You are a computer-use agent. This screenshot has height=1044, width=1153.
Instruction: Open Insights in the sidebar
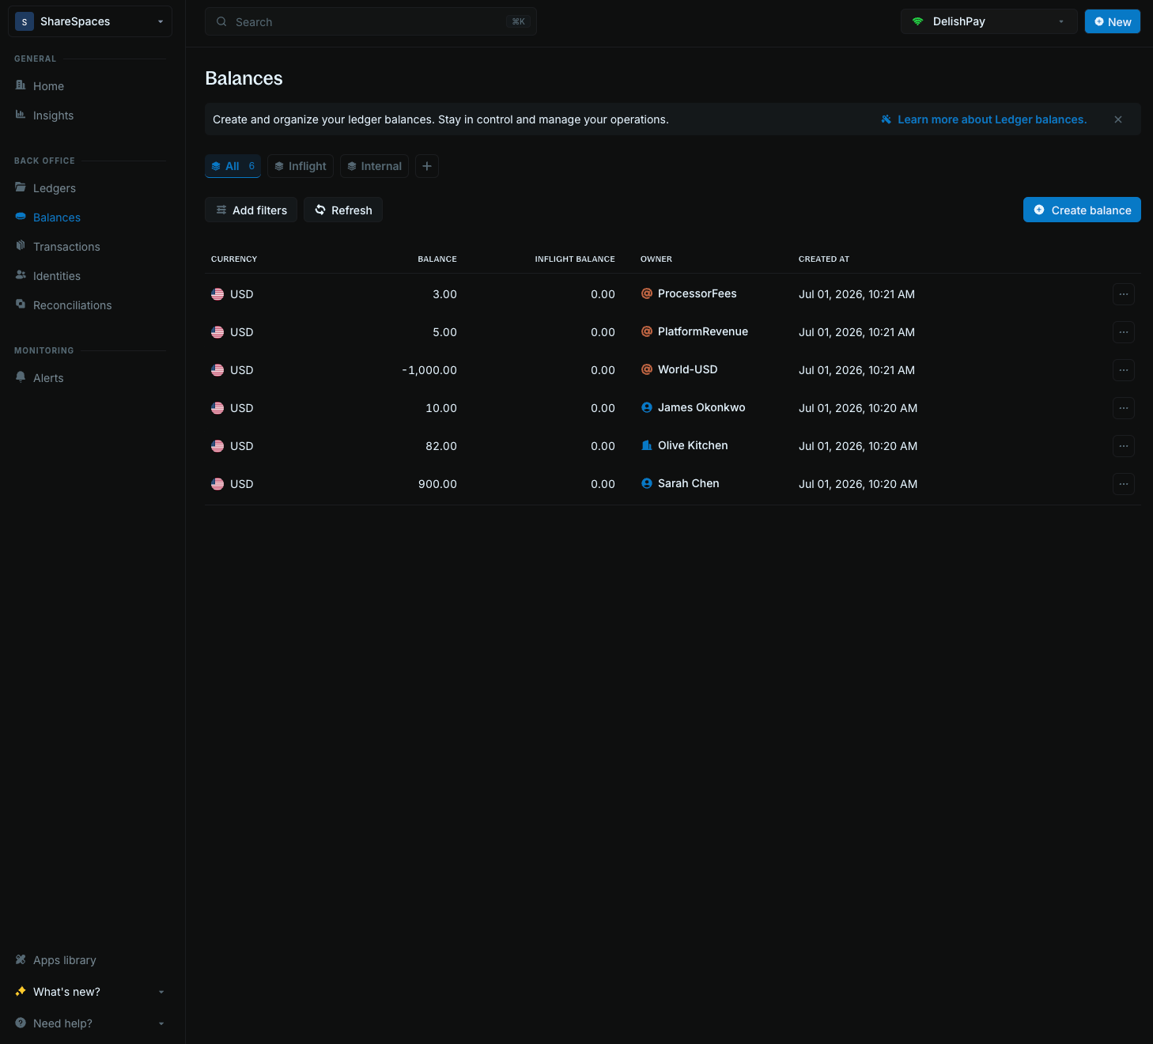tap(53, 115)
